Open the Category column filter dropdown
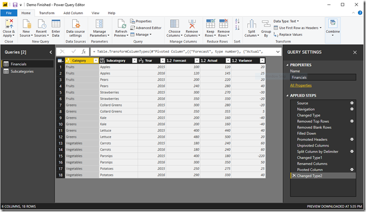The image size is (366, 212). click(95, 60)
